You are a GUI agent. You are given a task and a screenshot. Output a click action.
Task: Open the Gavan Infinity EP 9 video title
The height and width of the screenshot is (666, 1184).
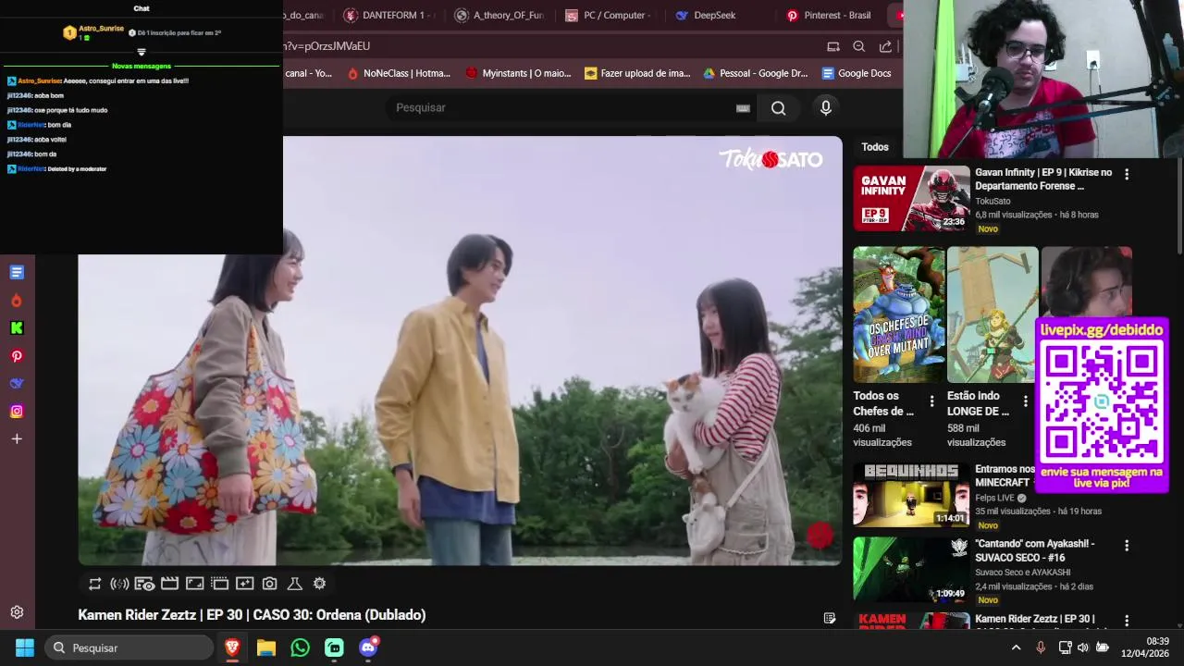tap(1043, 179)
